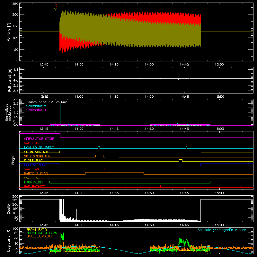Screen dimensions: 257x257
Task: Click the green FRONT_RATIO_1225 legend label
Action: pyautogui.click(x=41, y=233)
